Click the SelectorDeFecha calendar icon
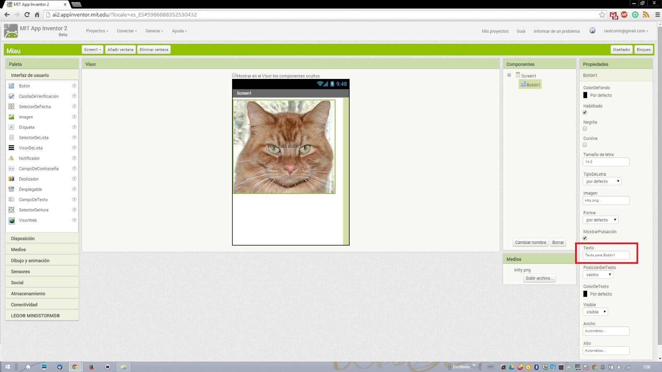This screenshot has width=662, height=372. tap(12, 107)
